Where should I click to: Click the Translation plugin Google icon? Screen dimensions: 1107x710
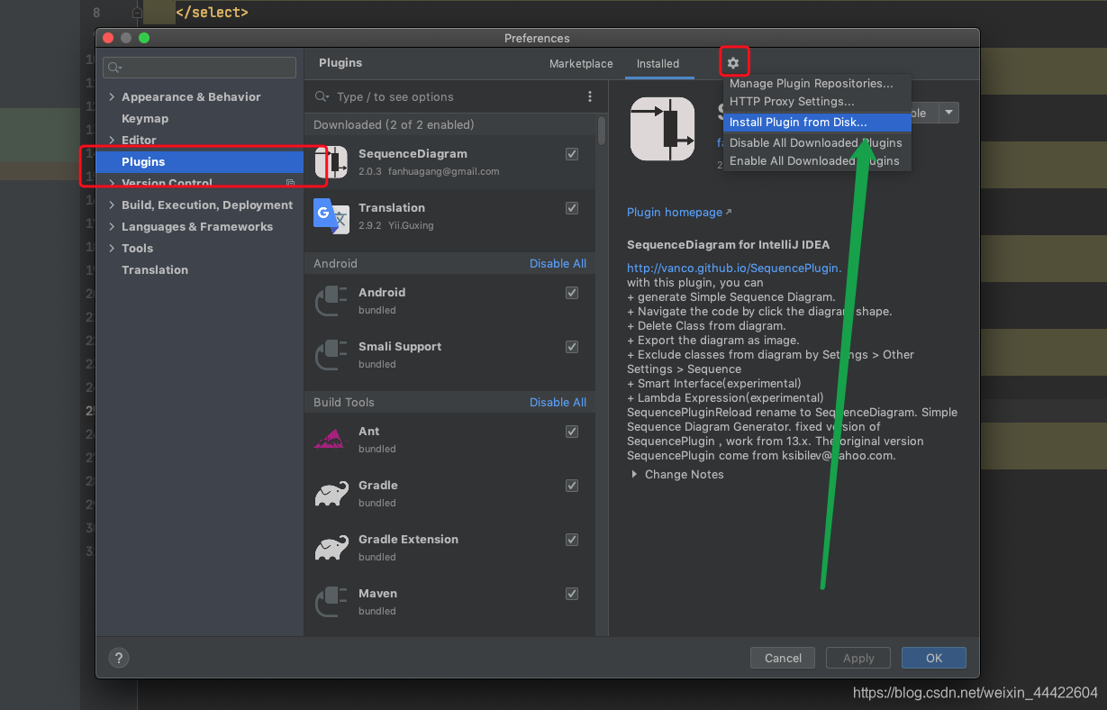coord(331,216)
